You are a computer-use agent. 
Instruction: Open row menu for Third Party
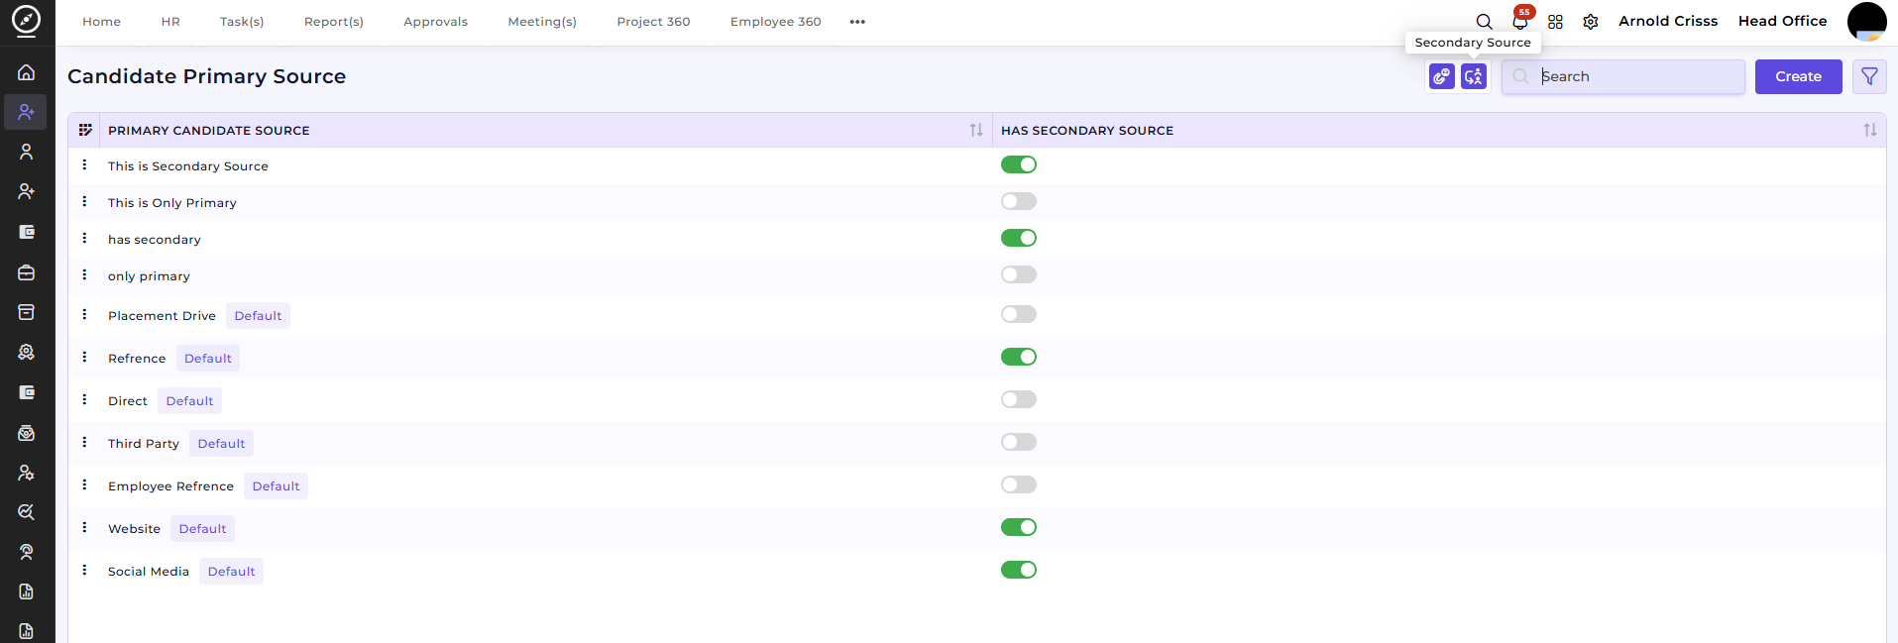[84, 442]
